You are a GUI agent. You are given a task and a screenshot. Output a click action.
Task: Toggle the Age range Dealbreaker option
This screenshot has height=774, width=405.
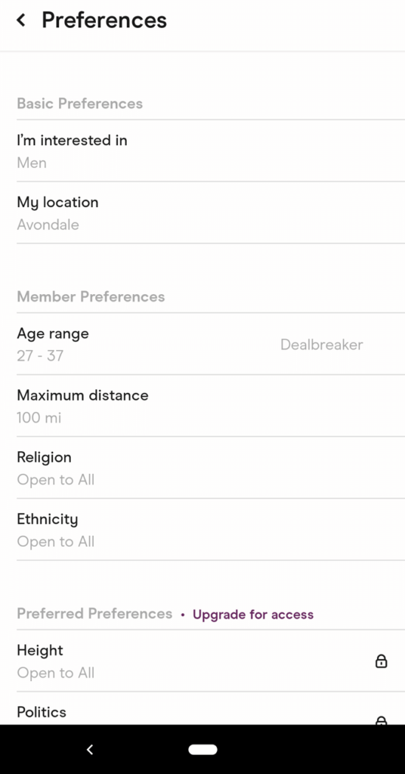(322, 345)
